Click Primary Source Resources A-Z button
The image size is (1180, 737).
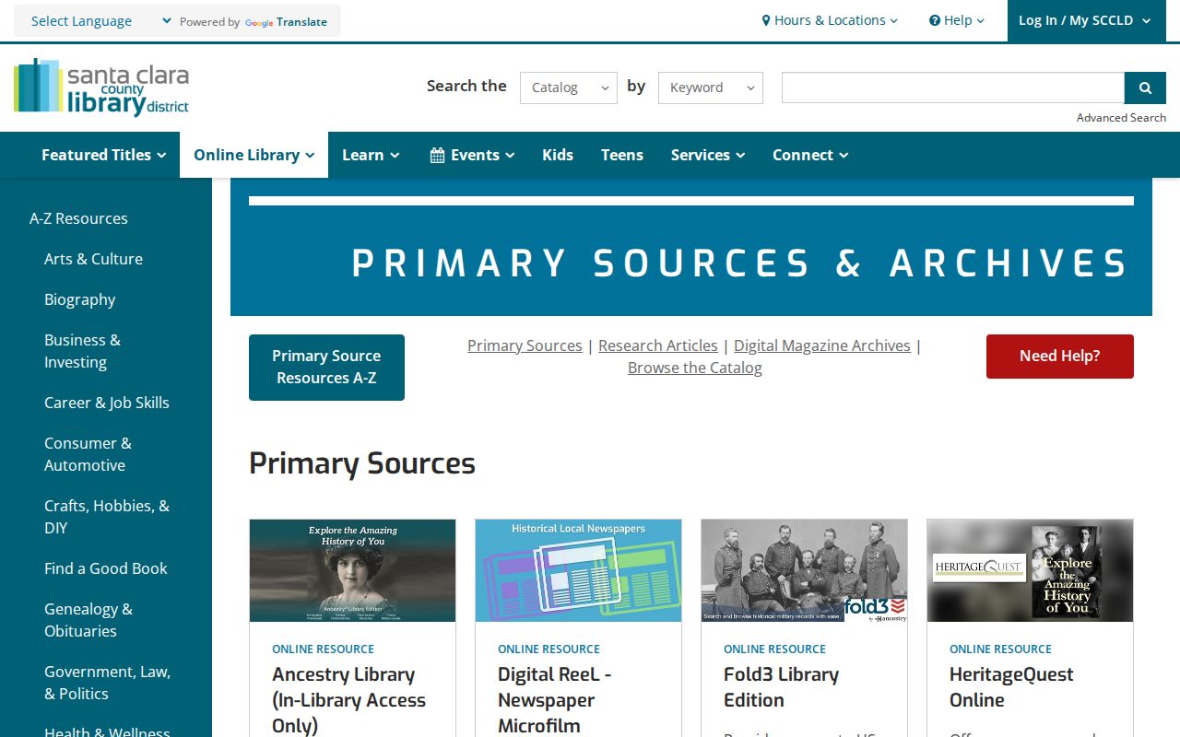tap(326, 367)
